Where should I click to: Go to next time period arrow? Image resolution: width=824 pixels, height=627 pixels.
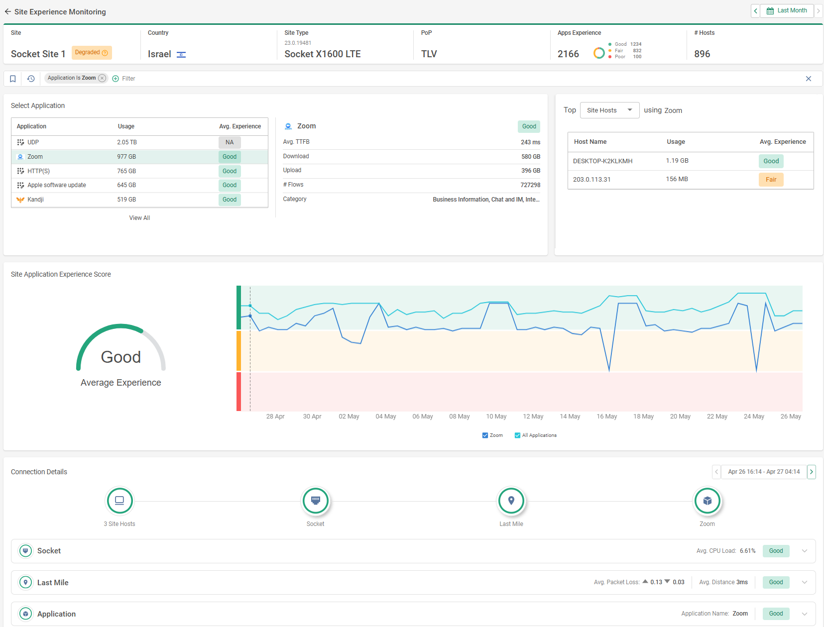point(818,11)
